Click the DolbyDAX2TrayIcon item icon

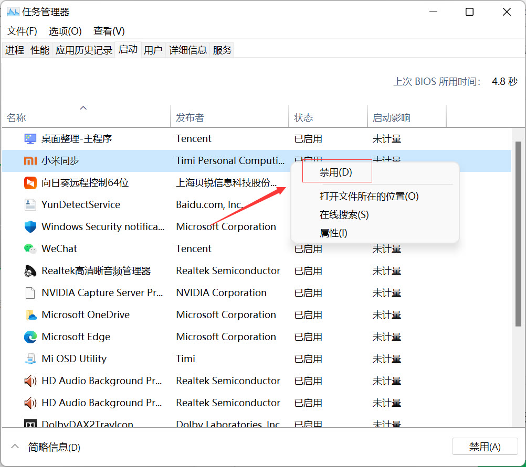(30, 423)
